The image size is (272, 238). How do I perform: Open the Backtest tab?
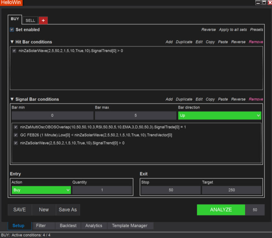point(68,226)
